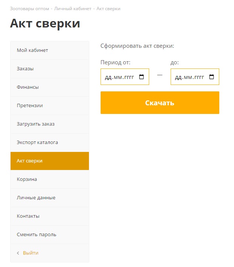
Task: Open calendar picker in 'до' date field
Action: point(211,77)
